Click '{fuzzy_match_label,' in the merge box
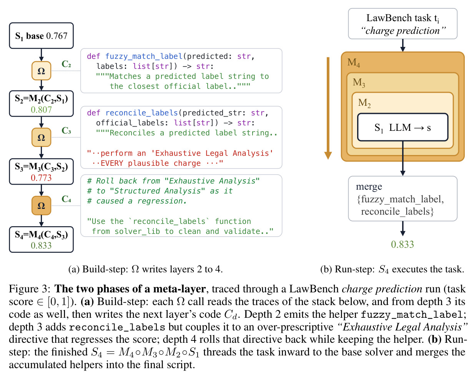The image size is (474, 377). pyautogui.click(x=400, y=199)
